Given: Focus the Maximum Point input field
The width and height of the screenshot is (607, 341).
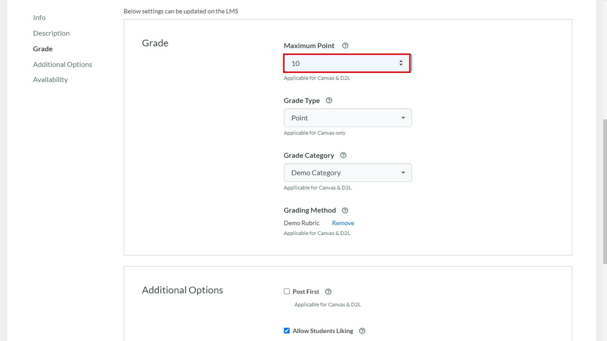Looking at the screenshot, I should coord(347,63).
